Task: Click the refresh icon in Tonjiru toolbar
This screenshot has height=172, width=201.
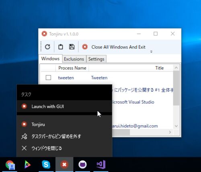Action: (x=47, y=47)
